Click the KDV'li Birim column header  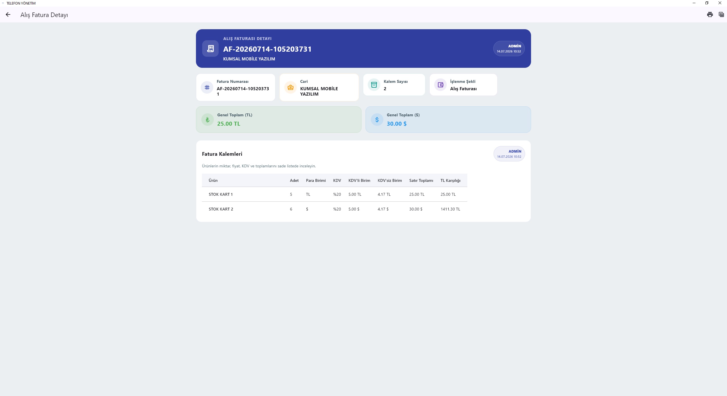coord(359,180)
